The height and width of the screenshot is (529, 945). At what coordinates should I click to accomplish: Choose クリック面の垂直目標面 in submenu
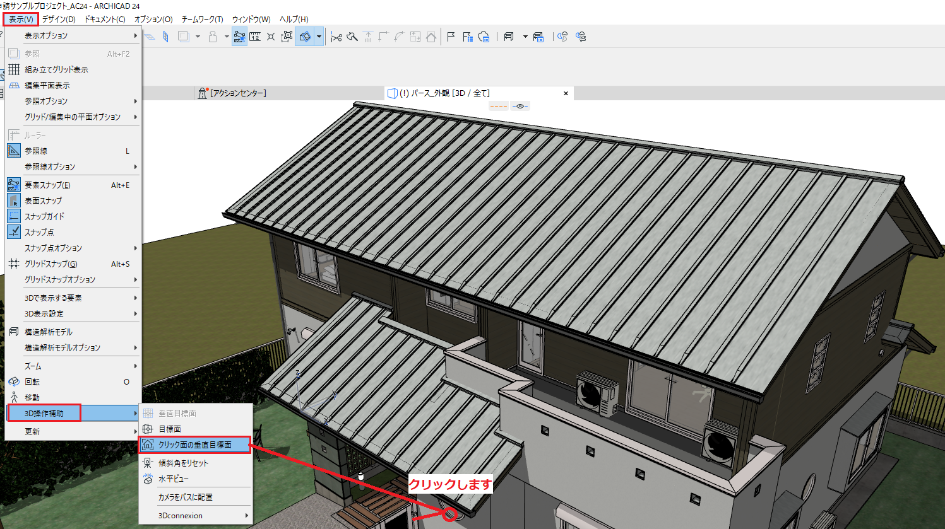(x=195, y=445)
